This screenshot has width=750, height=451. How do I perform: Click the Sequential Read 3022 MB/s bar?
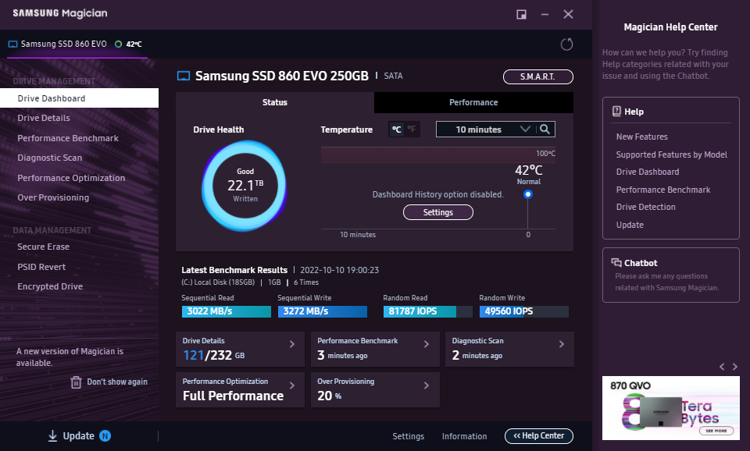(x=227, y=311)
